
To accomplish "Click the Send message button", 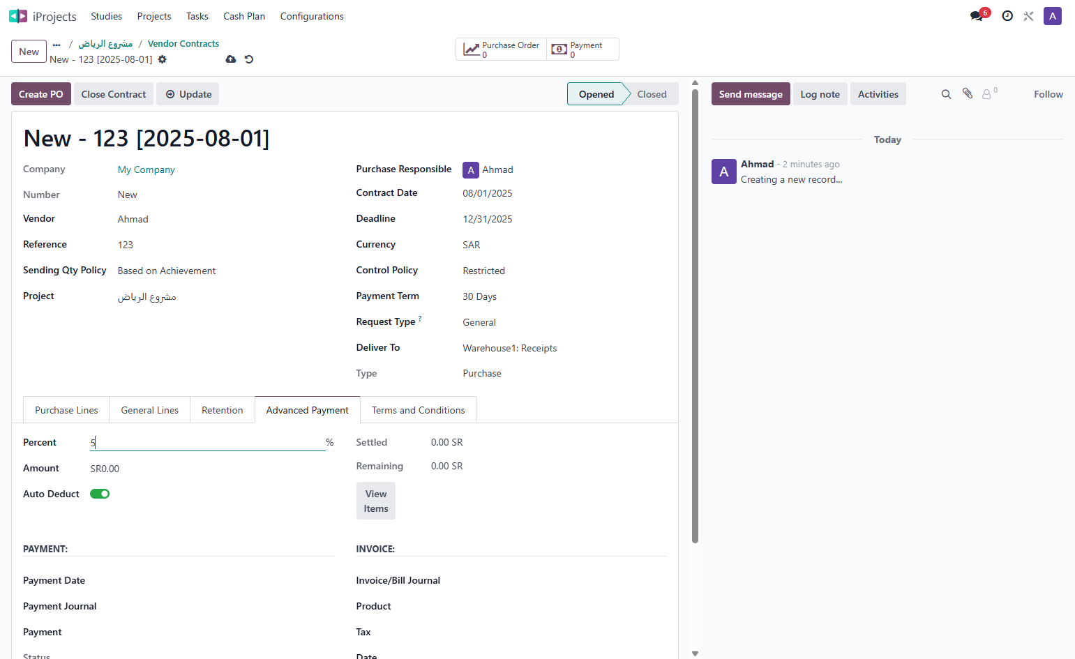I will pos(751,94).
